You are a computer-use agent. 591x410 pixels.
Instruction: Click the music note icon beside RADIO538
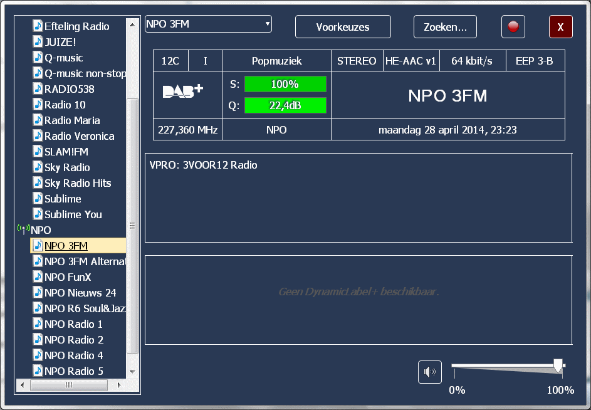(38, 89)
